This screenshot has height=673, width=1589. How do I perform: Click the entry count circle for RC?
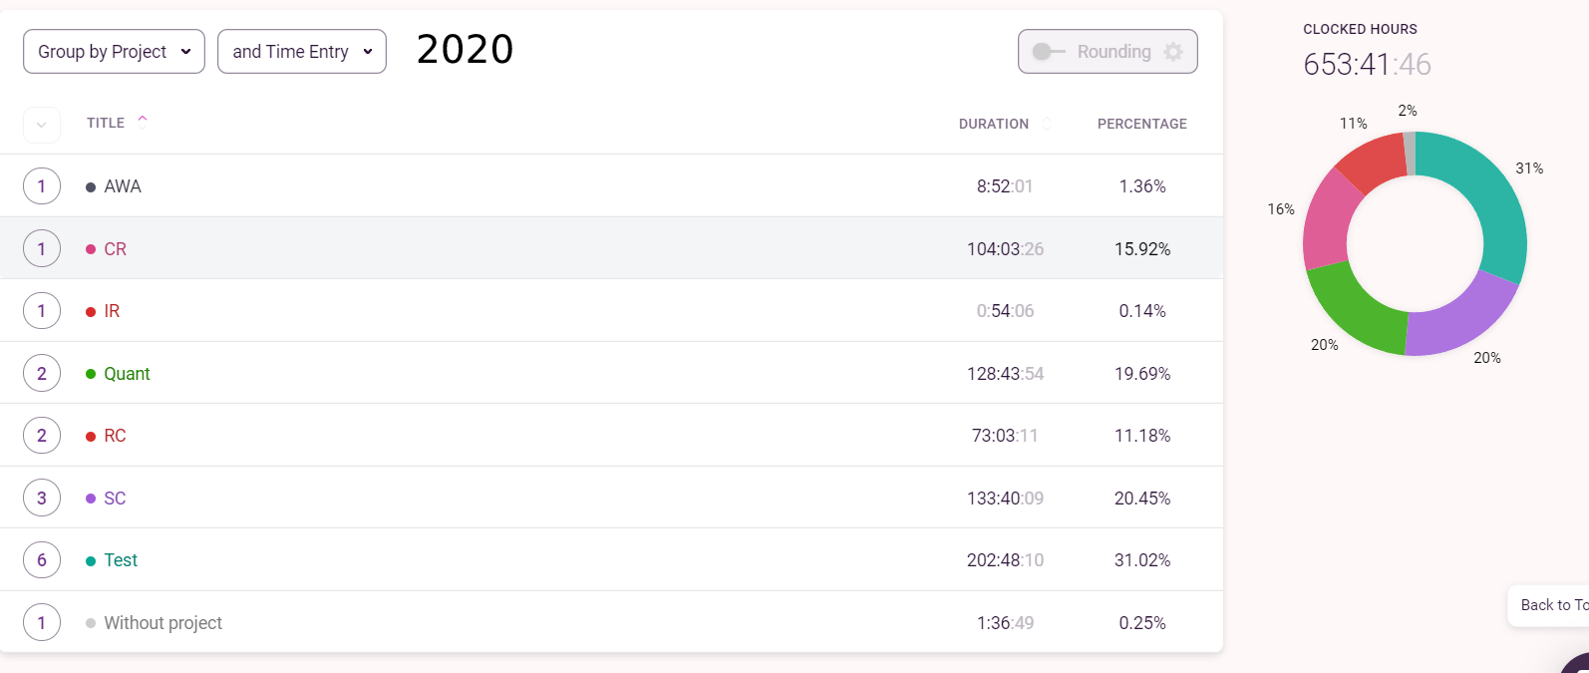(42, 436)
